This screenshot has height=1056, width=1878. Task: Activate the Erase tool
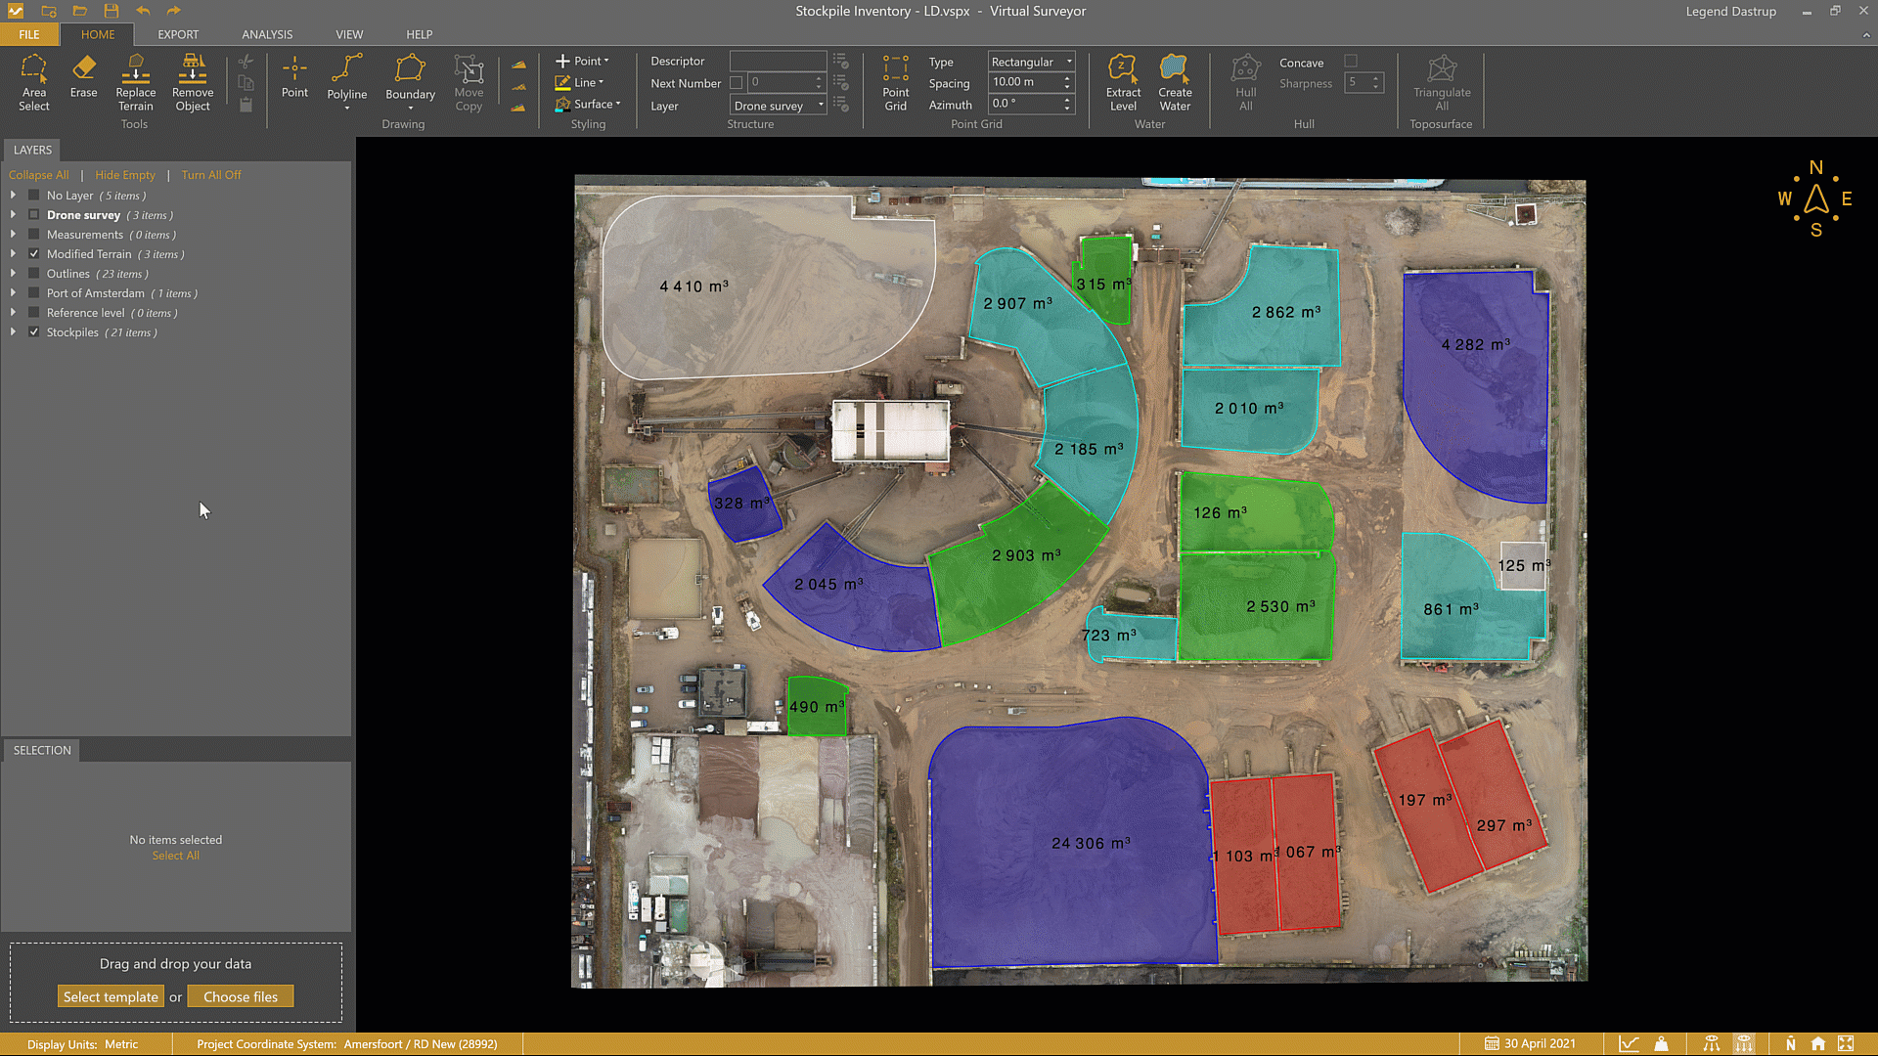tap(83, 77)
